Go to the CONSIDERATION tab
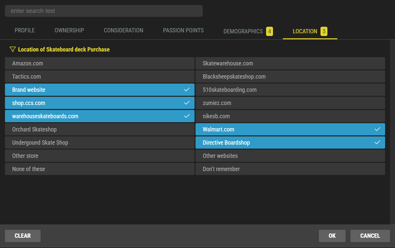The height and width of the screenshot is (248, 395). click(x=123, y=30)
